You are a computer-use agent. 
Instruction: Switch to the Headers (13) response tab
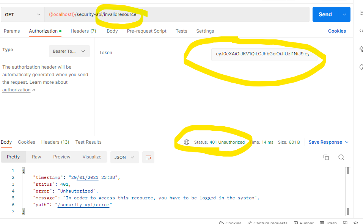(x=55, y=142)
